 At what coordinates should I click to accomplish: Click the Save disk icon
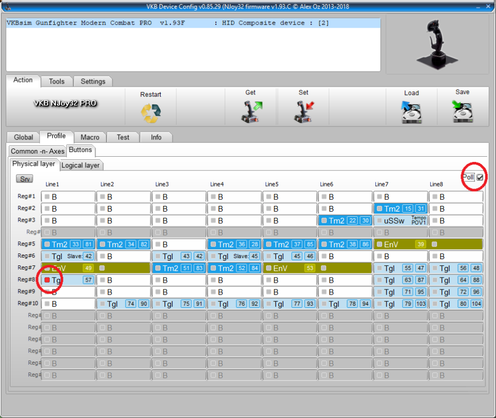tap(463, 111)
